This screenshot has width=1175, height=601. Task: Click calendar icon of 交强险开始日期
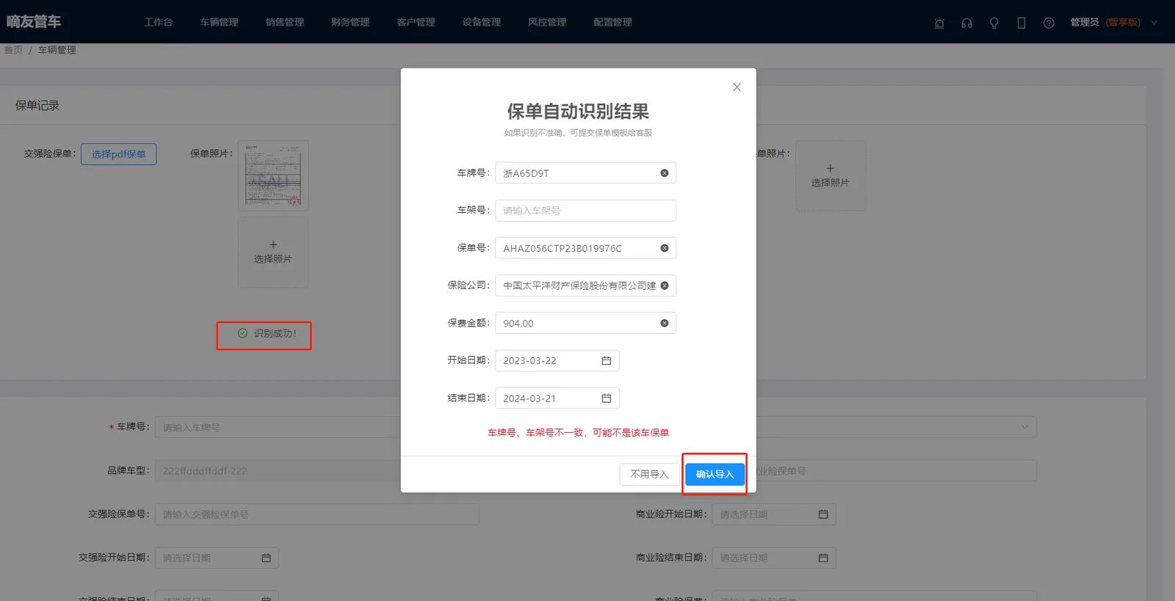(266, 558)
